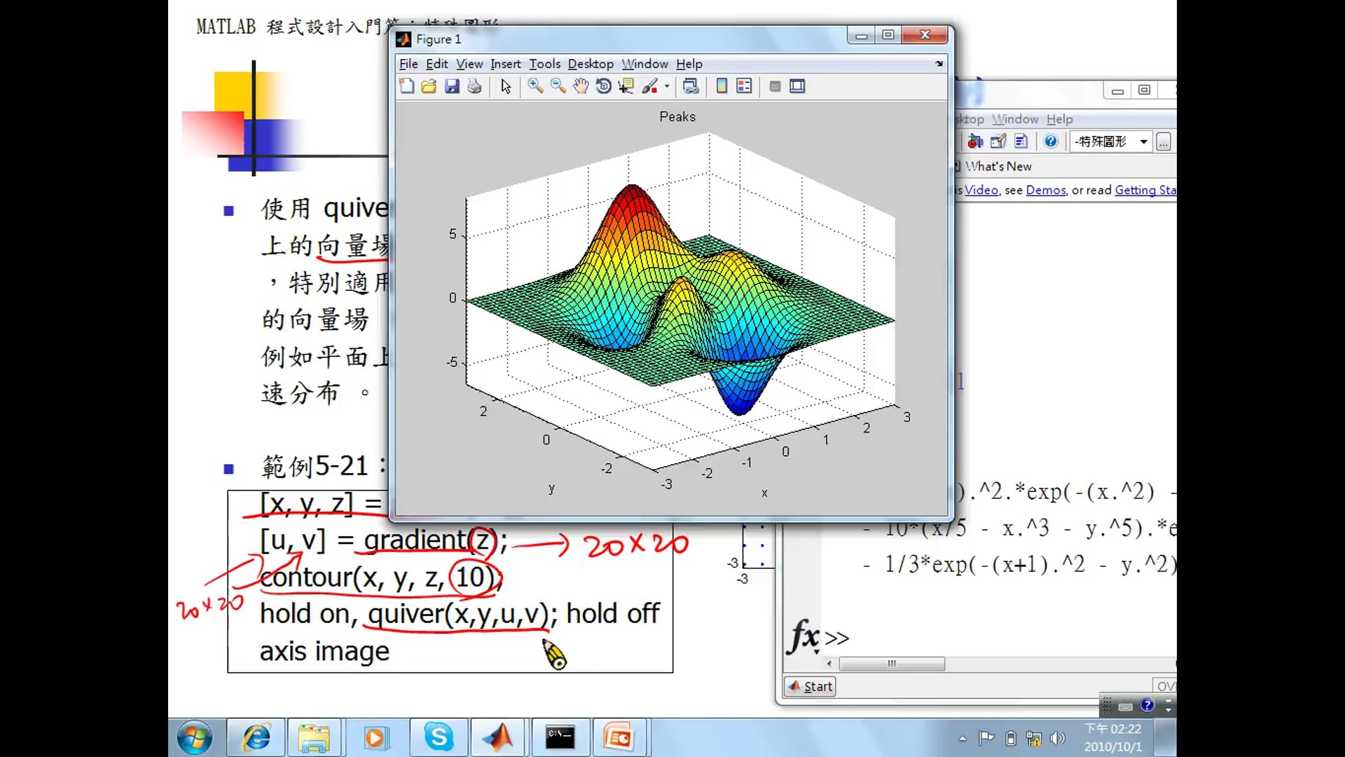
Task: Toggle the Insert Colorbar button
Action: [722, 86]
